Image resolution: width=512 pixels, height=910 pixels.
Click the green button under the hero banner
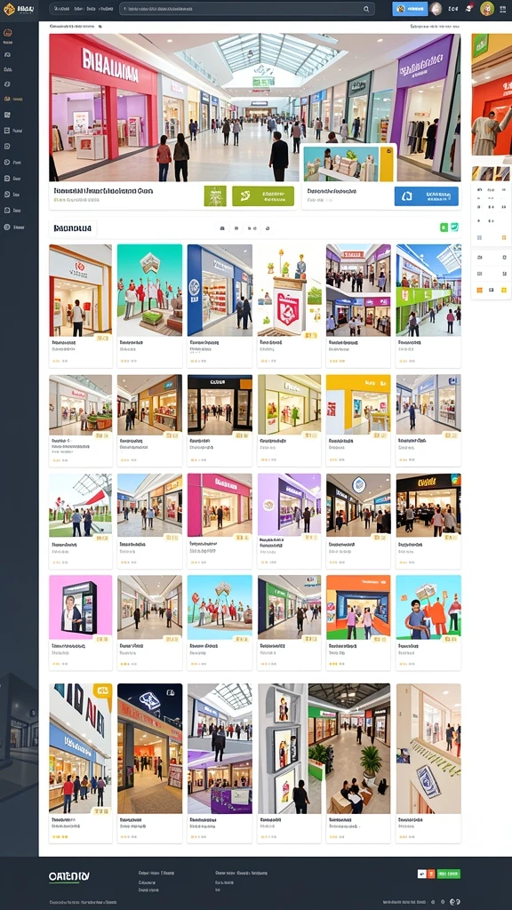click(263, 196)
